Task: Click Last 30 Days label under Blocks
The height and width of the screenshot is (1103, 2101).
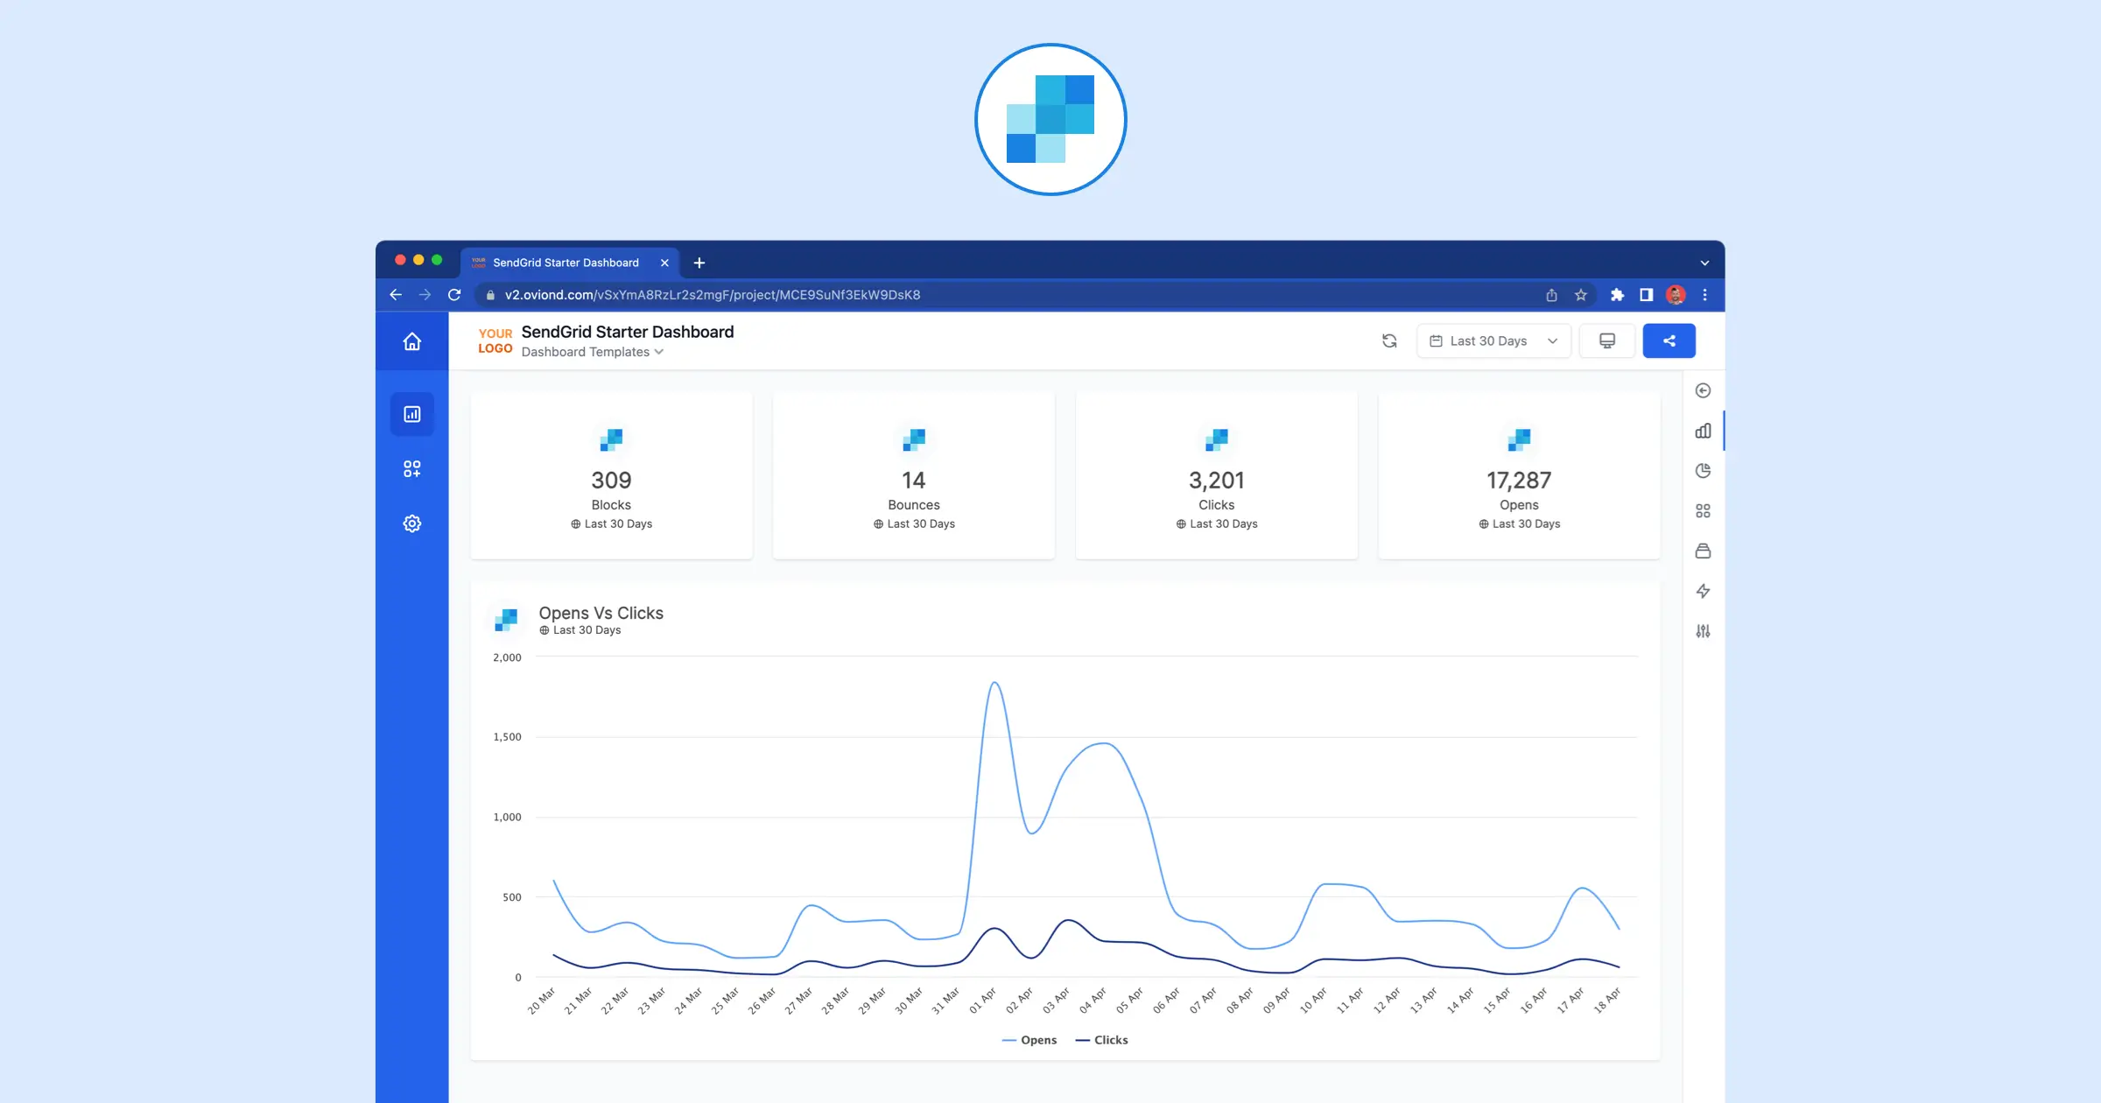Action: 611,523
